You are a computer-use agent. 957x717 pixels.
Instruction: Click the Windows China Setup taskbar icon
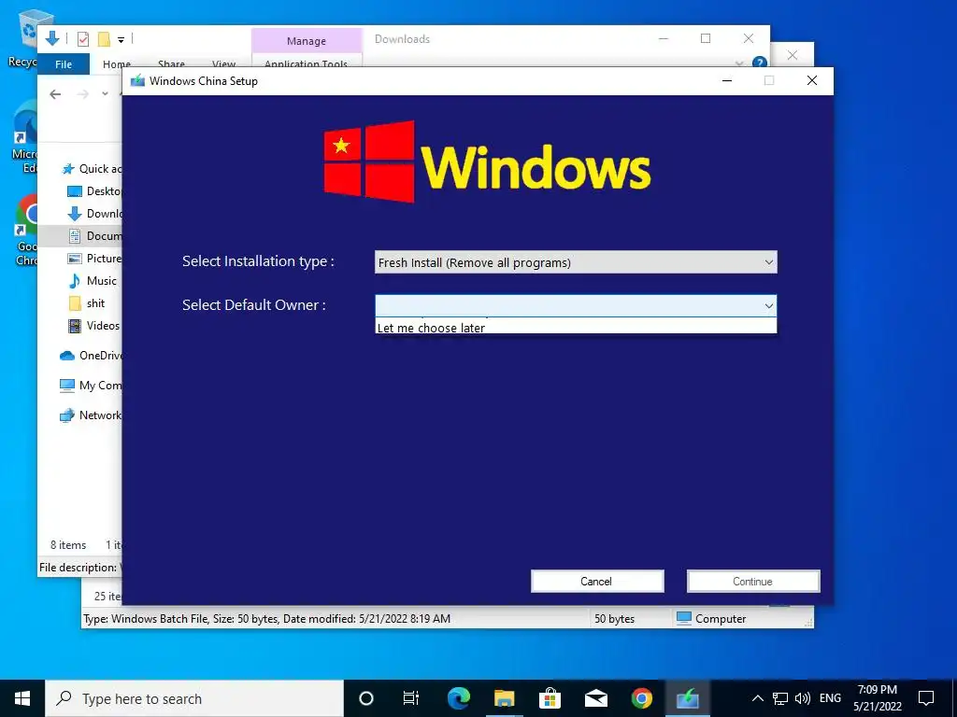[687, 698]
